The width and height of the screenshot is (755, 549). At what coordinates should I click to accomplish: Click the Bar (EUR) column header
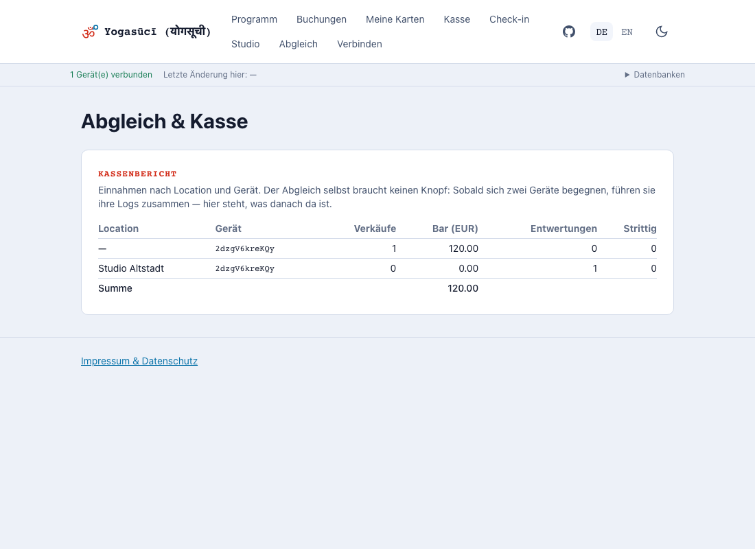pos(455,229)
